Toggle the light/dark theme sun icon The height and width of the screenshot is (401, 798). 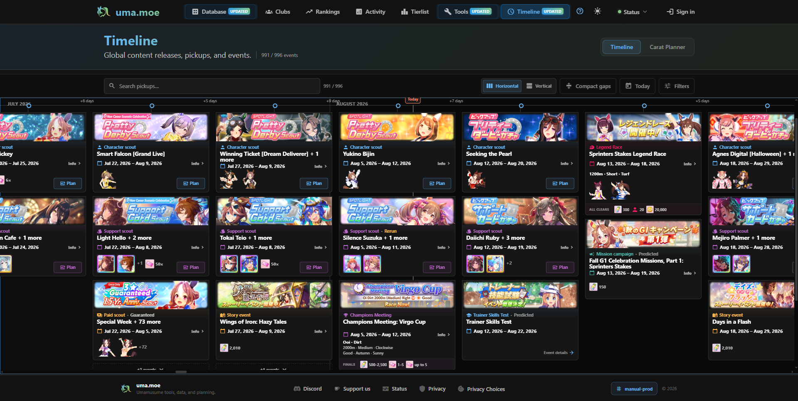point(598,11)
